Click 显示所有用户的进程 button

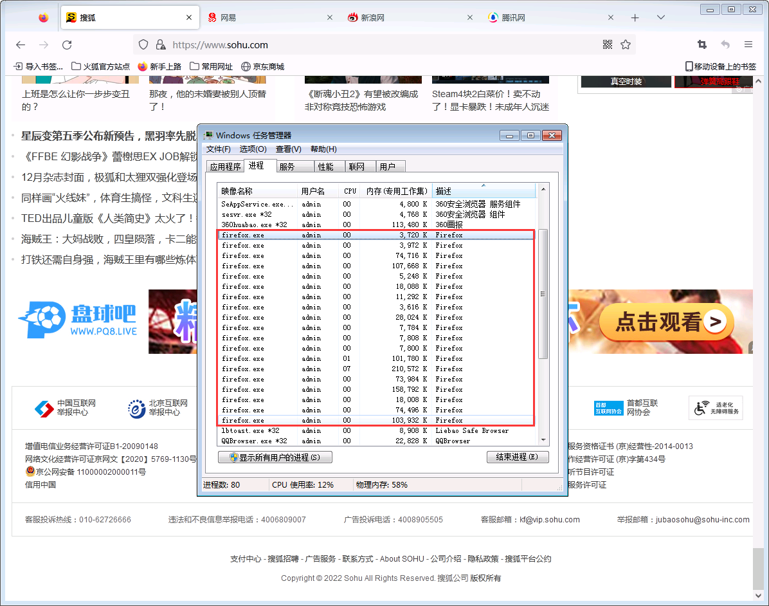click(275, 457)
